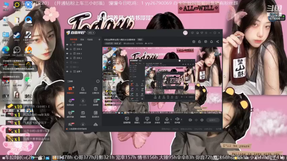Viewport: 287px width, 161px height.
Task: Click the message bubble icon in title bar
Action: (192, 33)
